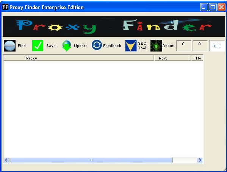
Task: Click the Update globe download icon
Action: click(67, 46)
